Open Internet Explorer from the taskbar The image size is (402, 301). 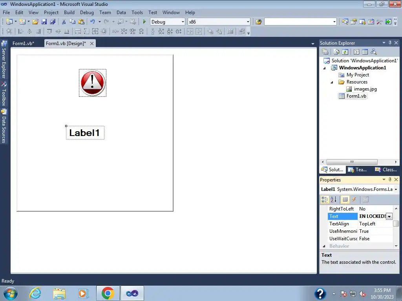(35, 293)
